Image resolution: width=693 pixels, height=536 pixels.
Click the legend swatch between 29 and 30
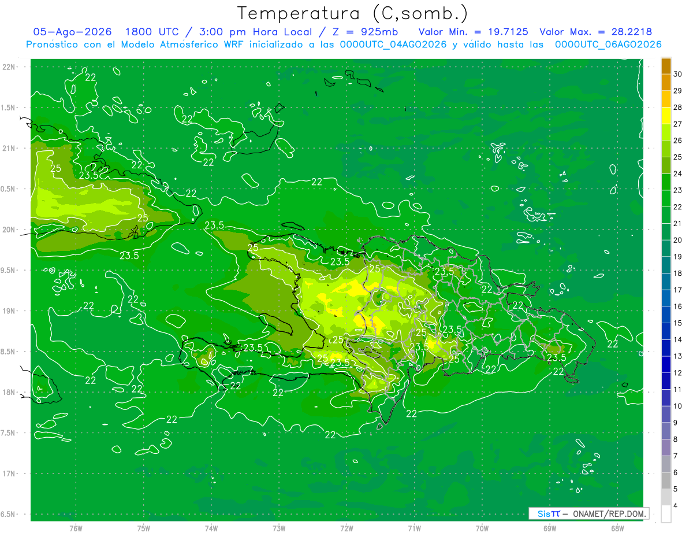pyautogui.click(x=666, y=82)
